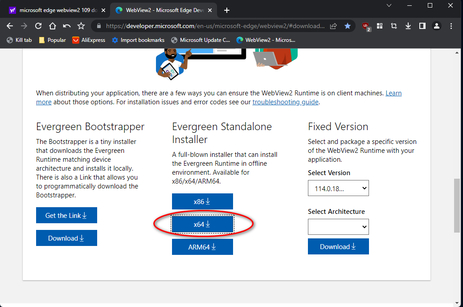Viewport: 463px width, 307px height.
Task: Click the Evergreen Bootstrapper heading
Action: tap(90, 127)
